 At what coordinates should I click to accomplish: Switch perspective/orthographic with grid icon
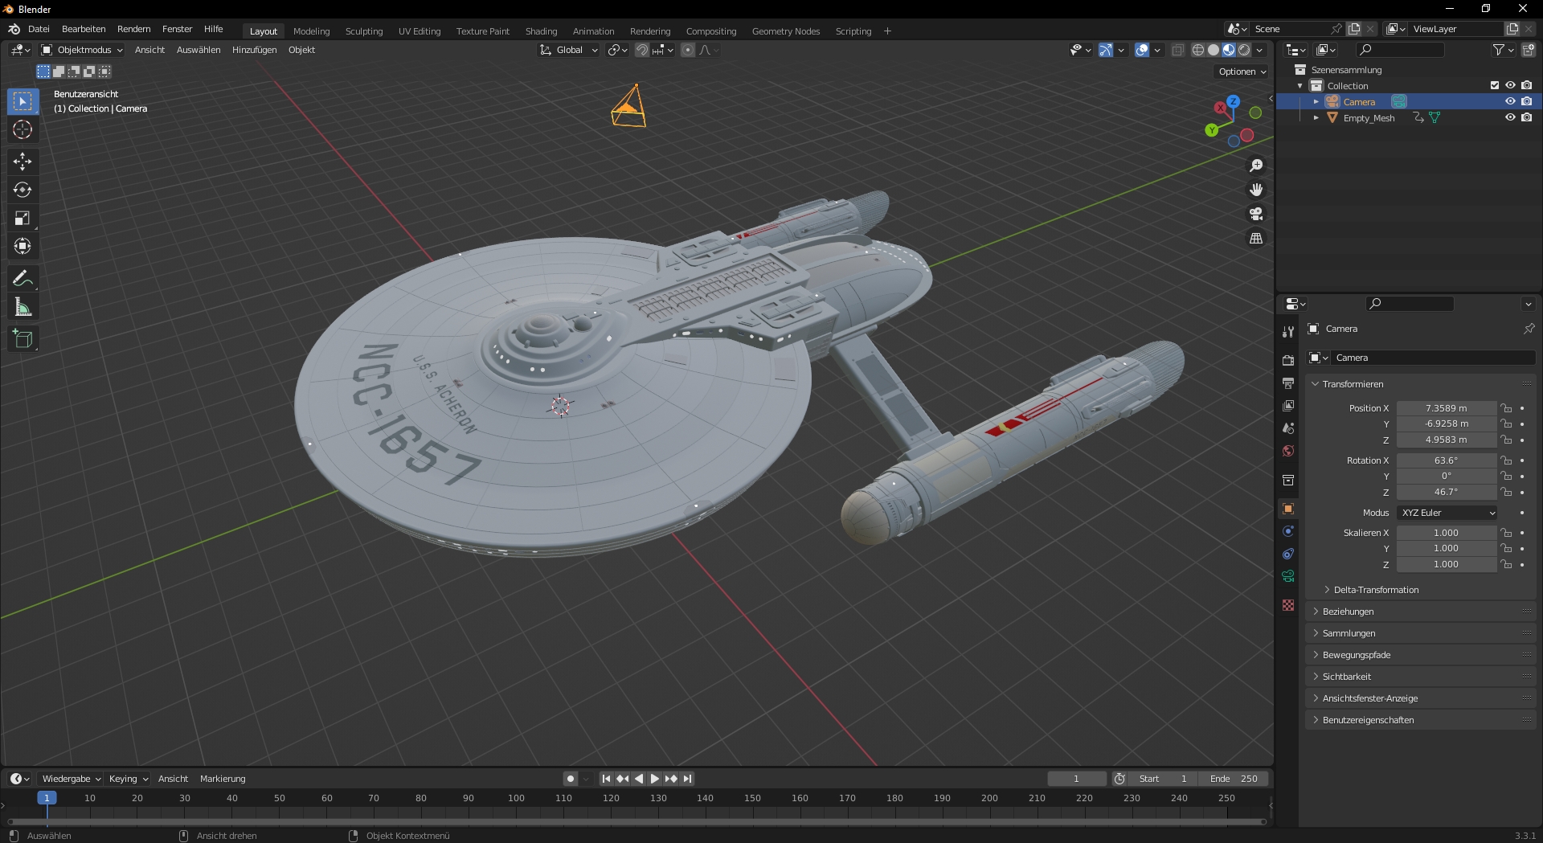[1256, 239]
